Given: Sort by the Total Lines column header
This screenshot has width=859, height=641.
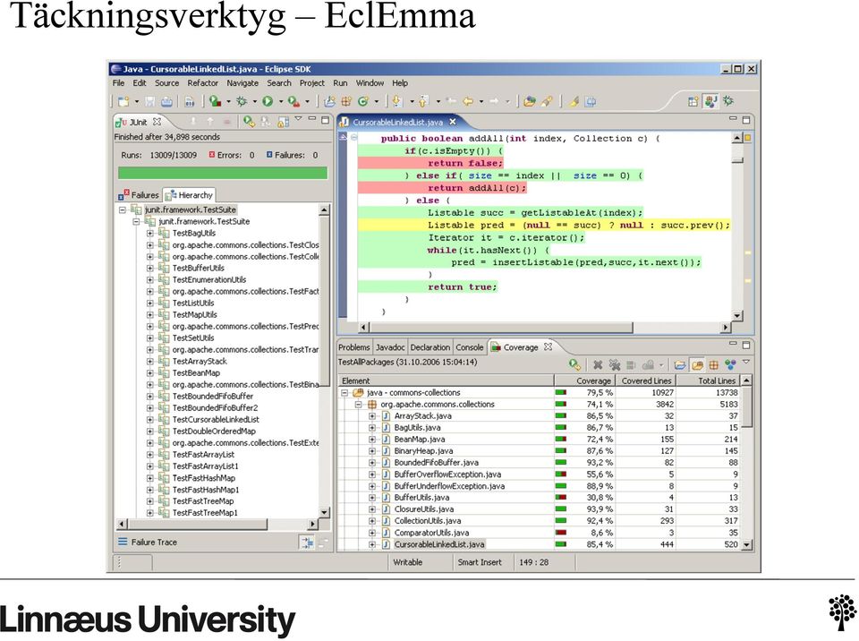Looking at the screenshot, I should (709, 380).
